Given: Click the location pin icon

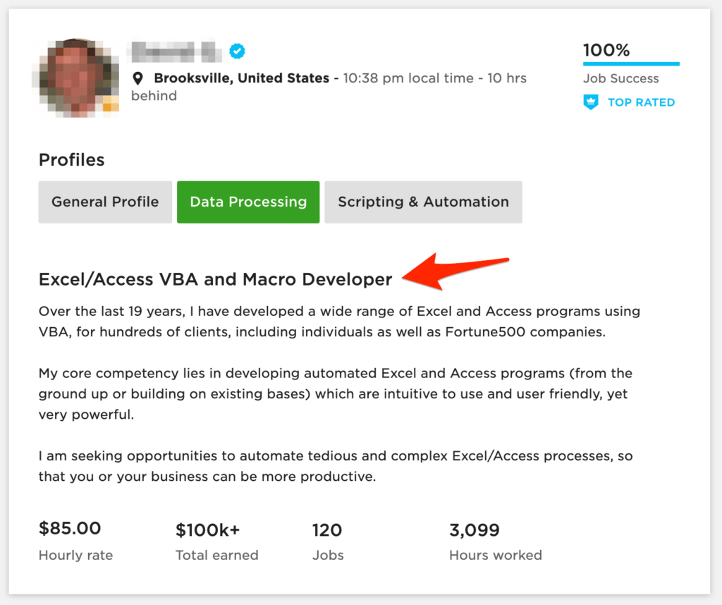Looking at the screenshot, I should pyautogui.click(x=137, y=78).
